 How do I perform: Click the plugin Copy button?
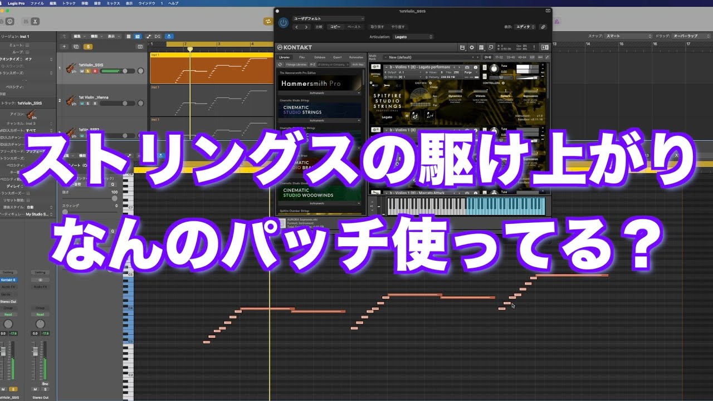[335, 27]
